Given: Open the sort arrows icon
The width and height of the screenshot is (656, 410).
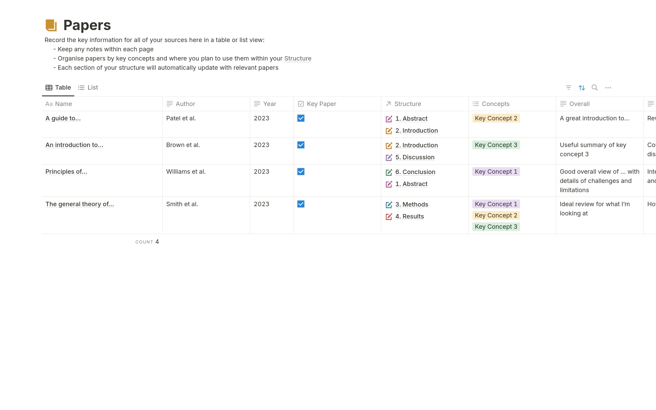Looking at the screenshot, I should 582,88.
